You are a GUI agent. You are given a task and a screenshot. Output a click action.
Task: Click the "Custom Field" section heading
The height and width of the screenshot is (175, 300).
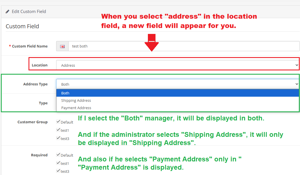click(22, 26)
